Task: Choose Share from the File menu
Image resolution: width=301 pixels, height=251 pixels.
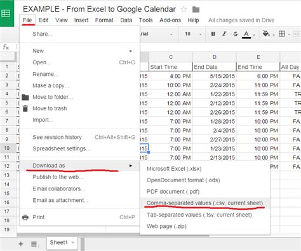Action: pyautogui.click(x=79, y=34)
